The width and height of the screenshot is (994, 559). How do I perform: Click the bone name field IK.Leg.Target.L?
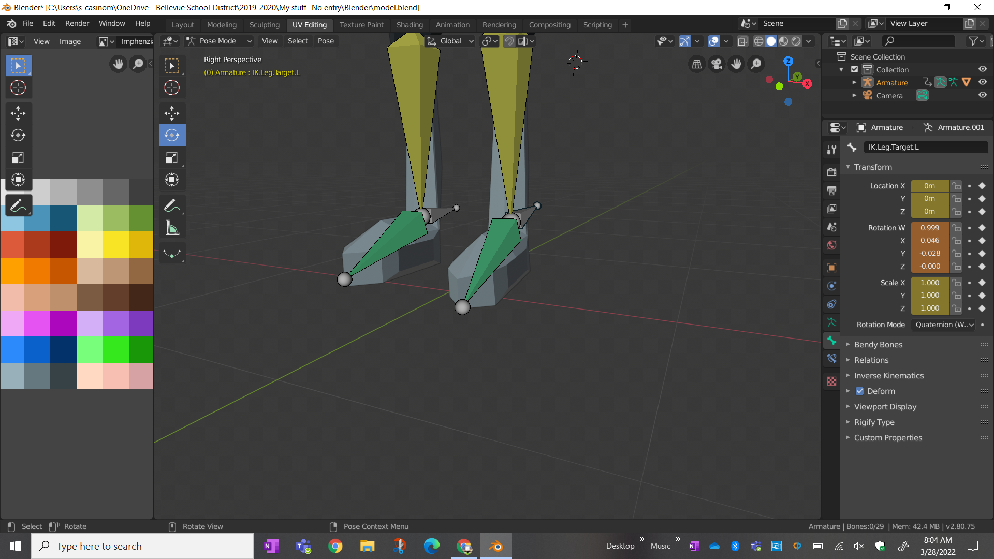tap(925, 147)
